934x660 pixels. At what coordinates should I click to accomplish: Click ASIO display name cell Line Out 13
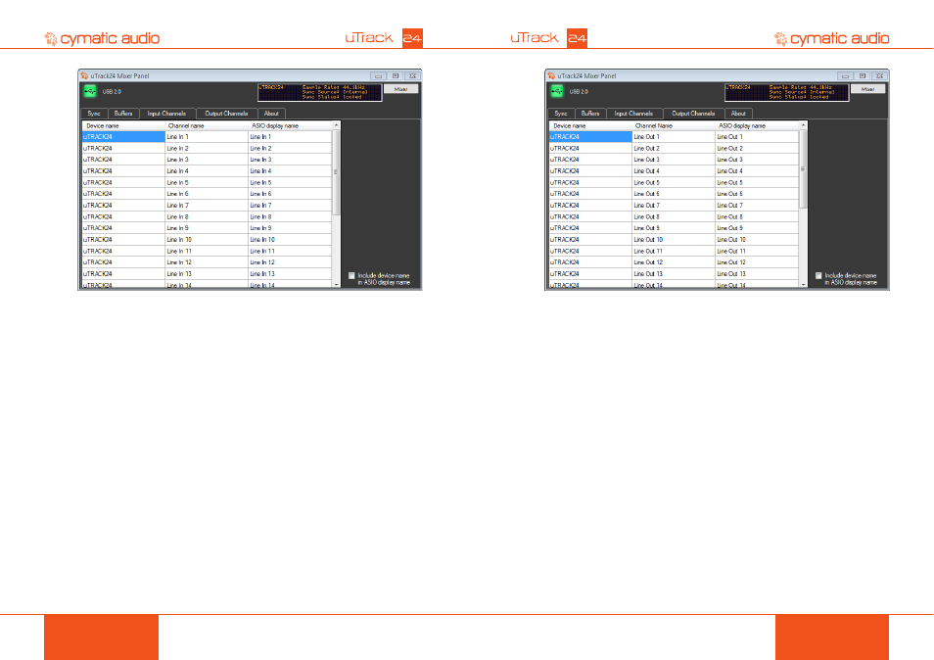[757, 274]
